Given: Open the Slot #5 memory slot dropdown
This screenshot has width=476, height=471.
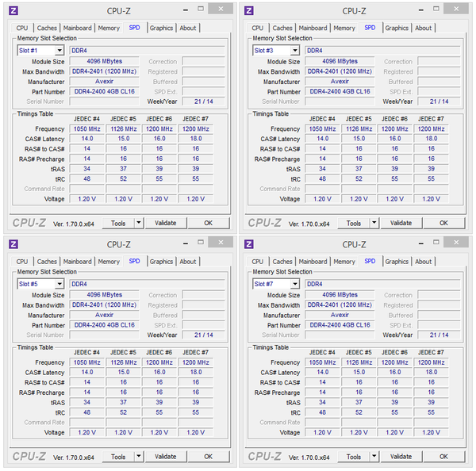Looking at the screenshot, I should point(59,284).
